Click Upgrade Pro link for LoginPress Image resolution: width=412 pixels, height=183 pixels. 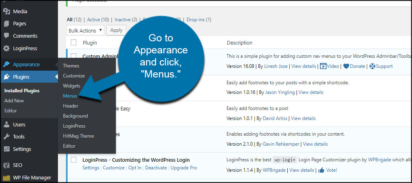click(x=183, y=168)
